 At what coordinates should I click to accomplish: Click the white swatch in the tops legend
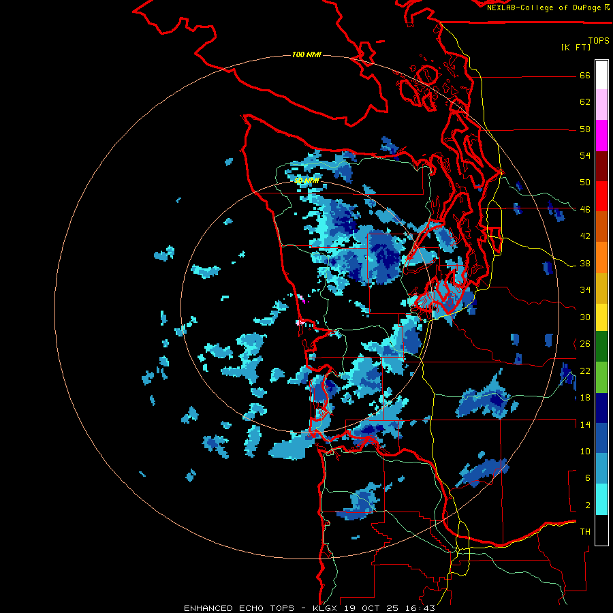point(601,75)
